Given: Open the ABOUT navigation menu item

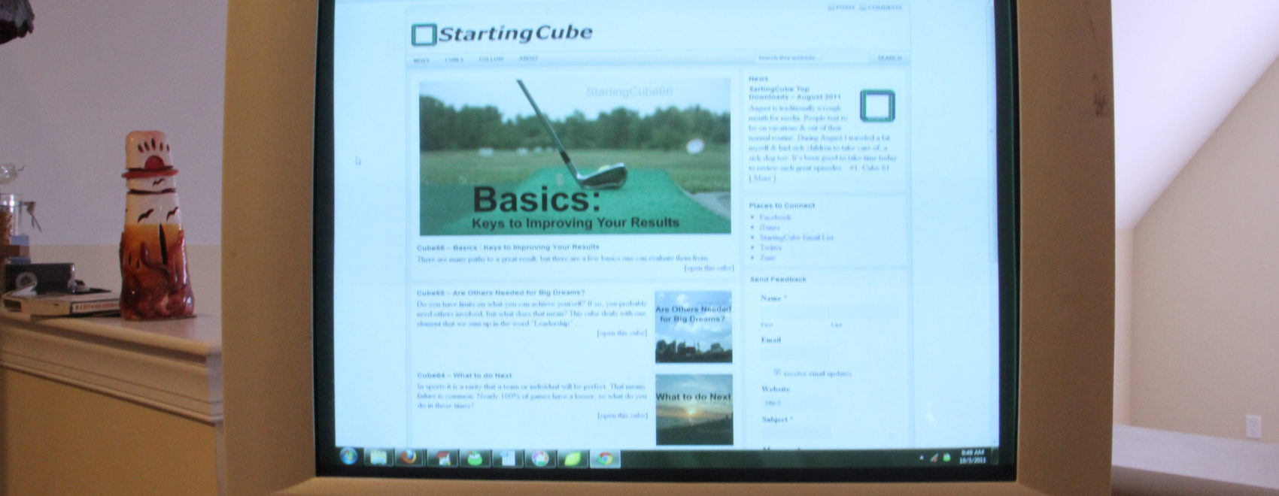Looking at the screenshot, I should pos(528,59).
